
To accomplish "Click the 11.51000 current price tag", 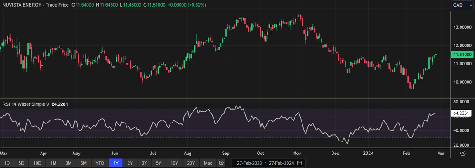I will (461, 55).
